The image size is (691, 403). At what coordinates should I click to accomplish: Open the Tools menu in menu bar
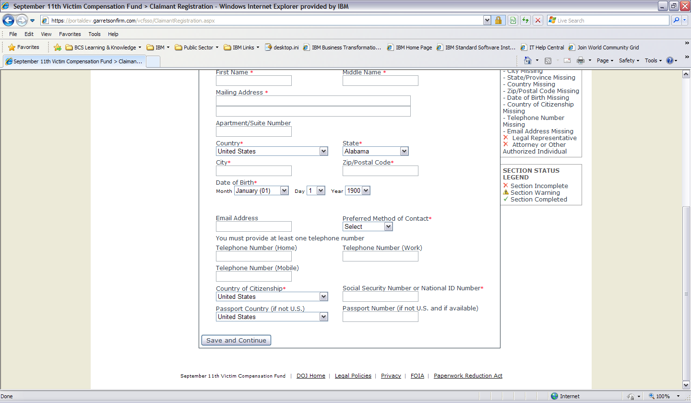tap(94, 34)
